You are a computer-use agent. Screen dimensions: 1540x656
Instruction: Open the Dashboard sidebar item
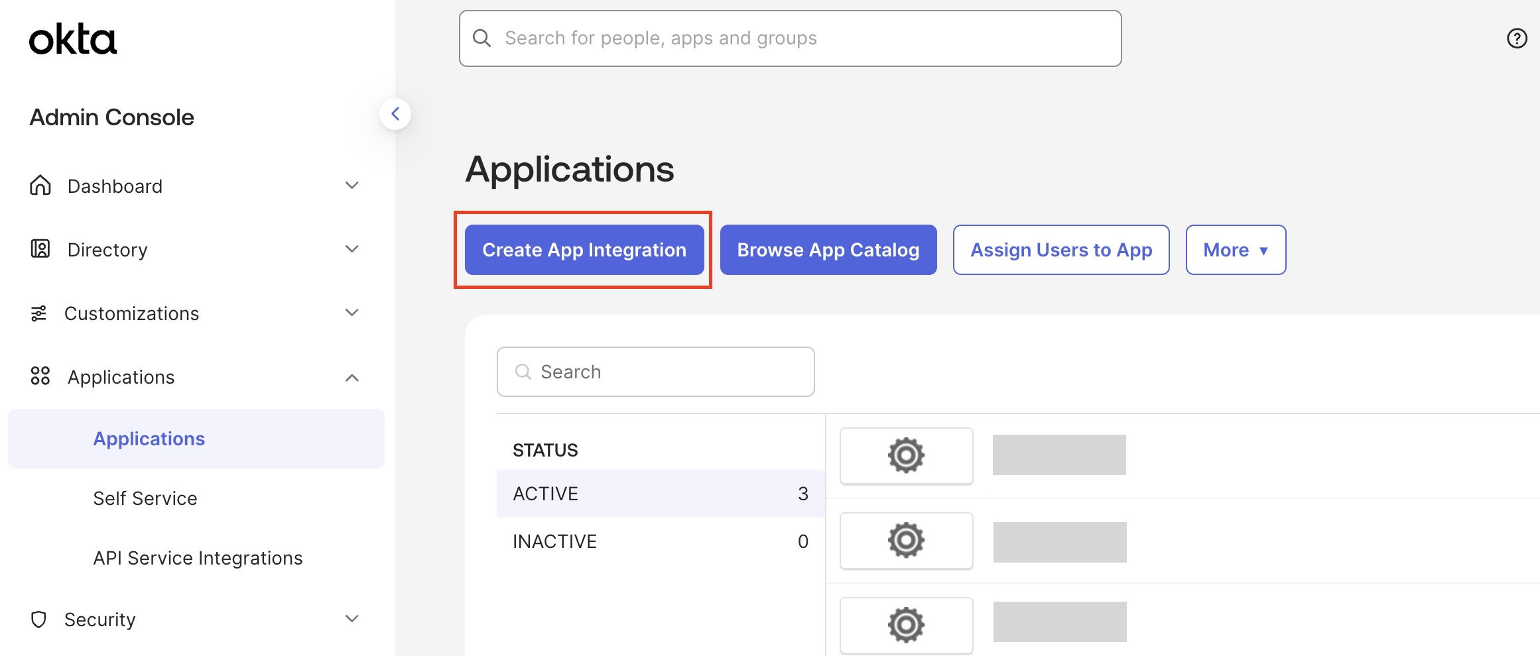[196, 186]
